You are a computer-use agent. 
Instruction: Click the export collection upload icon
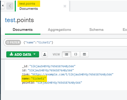click(45, 54)
